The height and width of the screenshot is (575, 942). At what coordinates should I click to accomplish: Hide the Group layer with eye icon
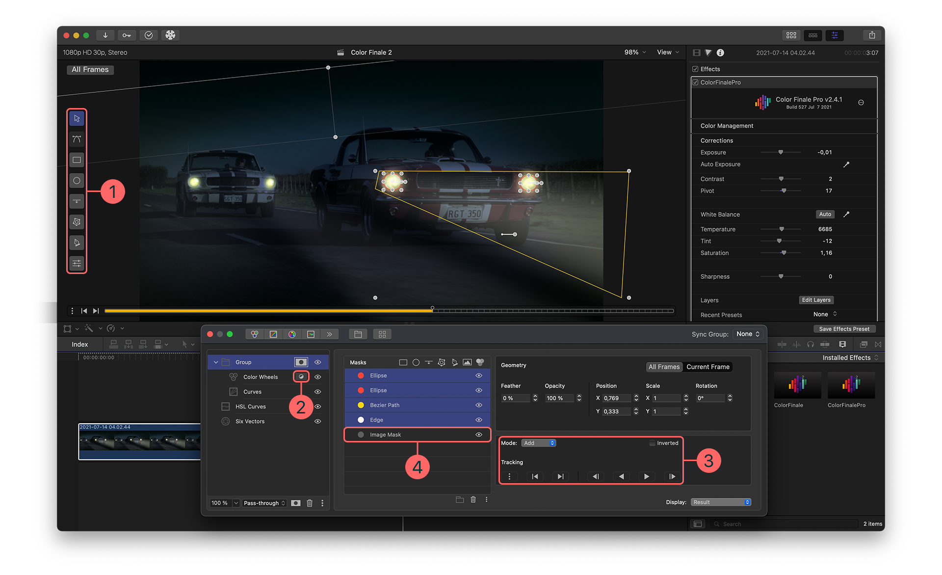pyautogui.click(x=318, y=362)
